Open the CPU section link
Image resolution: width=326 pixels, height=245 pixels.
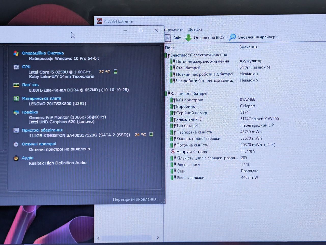click(26, 67)
